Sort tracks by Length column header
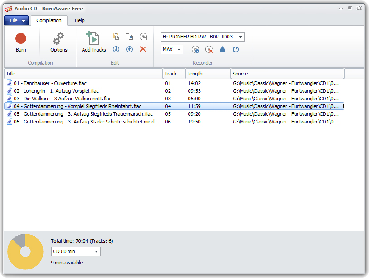Screen dimensions: 369x278 click(x=208, y=74)
